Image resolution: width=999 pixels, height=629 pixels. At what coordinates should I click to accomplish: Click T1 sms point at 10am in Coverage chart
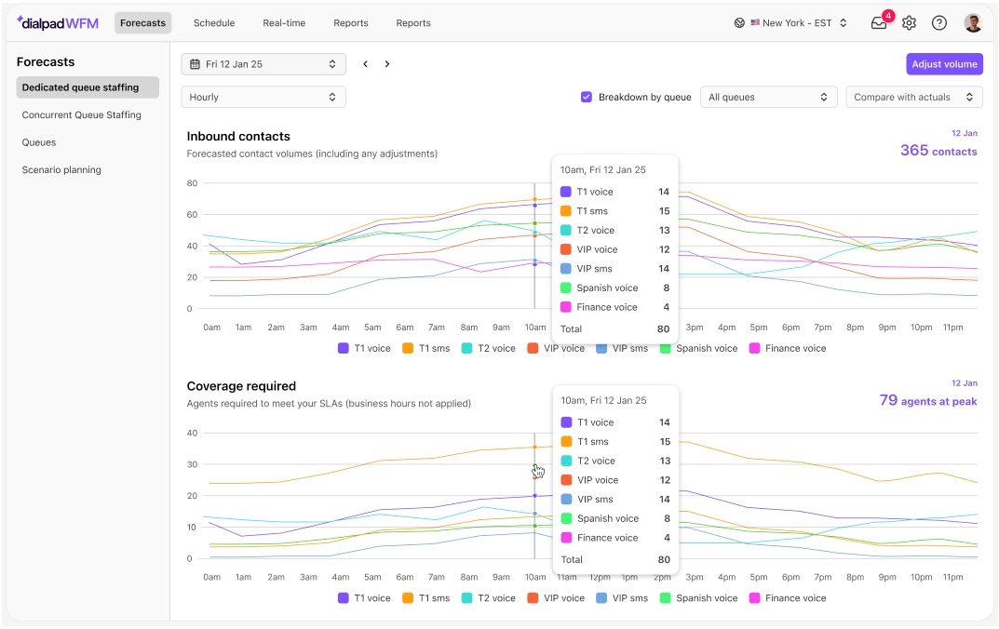coord(534,447)
